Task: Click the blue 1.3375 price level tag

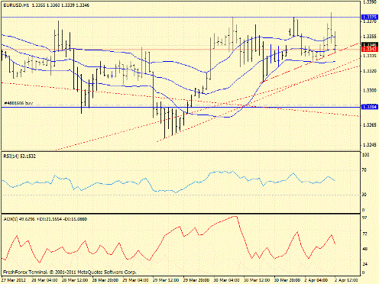Action: coord(370,18)
